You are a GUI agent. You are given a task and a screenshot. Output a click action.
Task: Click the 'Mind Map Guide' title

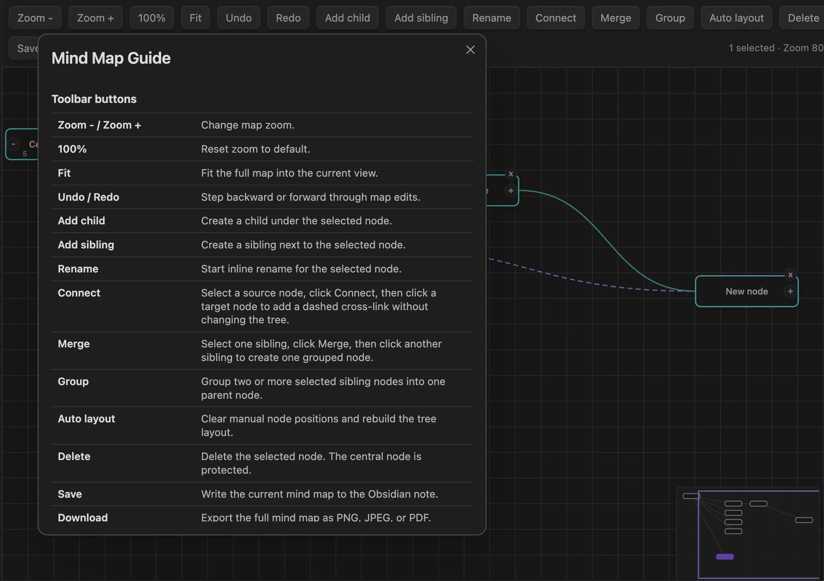click(x=111, y=58)
